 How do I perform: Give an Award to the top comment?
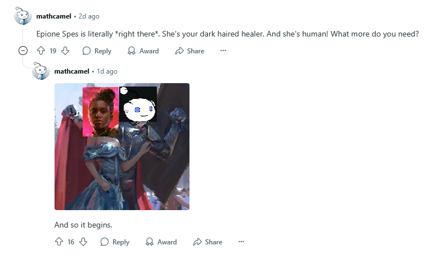point(143,51)
